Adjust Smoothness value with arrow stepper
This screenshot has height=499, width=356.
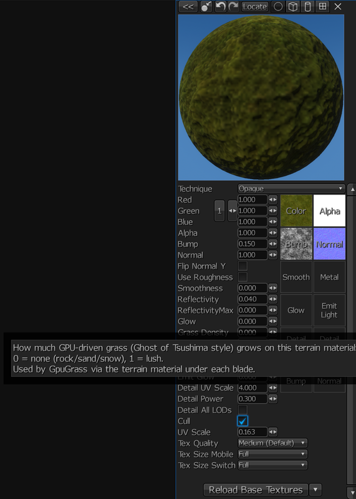pos(272,288)
